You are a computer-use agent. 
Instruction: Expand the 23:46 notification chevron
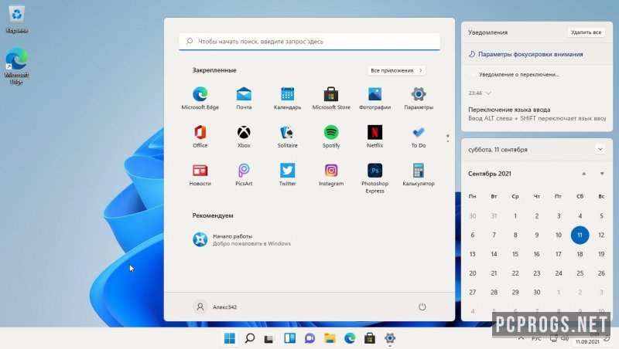coord(488,93)
